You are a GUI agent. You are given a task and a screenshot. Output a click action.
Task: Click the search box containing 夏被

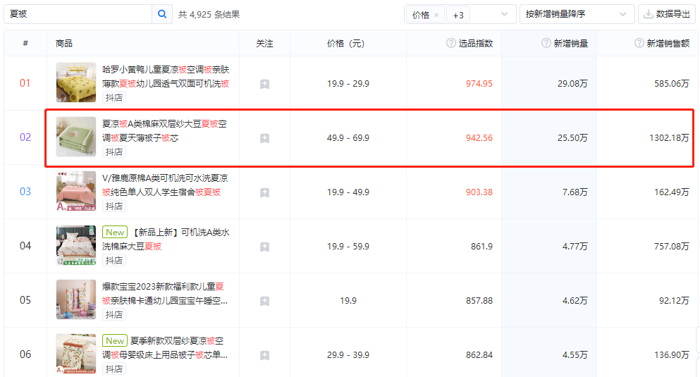pos(78,14)
